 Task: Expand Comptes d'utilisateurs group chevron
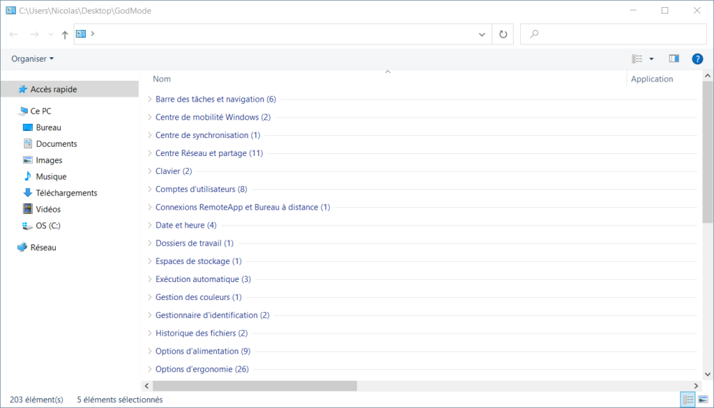pyautogui.click(x=149, y=189)
